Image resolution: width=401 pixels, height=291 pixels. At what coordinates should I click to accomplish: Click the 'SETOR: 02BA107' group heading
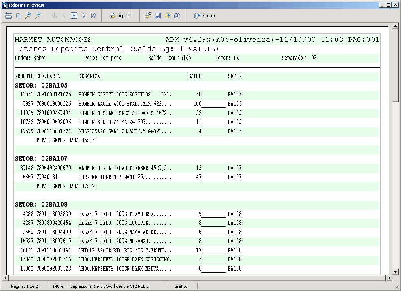coord(41,158)
